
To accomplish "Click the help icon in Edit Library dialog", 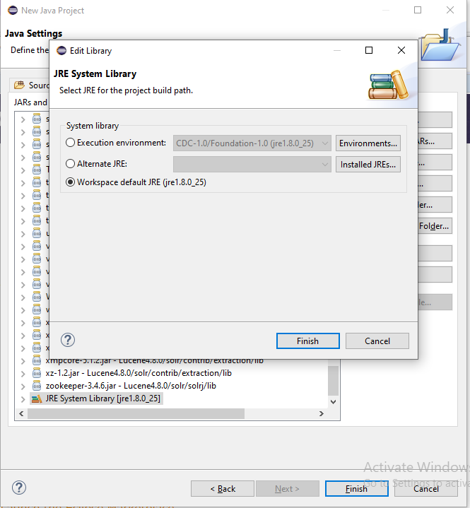I will click(x=68, y=341).
